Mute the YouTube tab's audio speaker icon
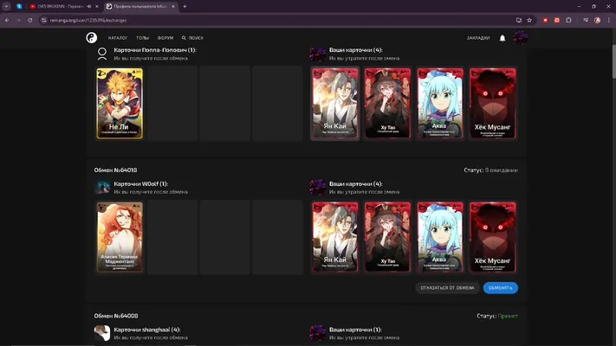 (89, 7)
